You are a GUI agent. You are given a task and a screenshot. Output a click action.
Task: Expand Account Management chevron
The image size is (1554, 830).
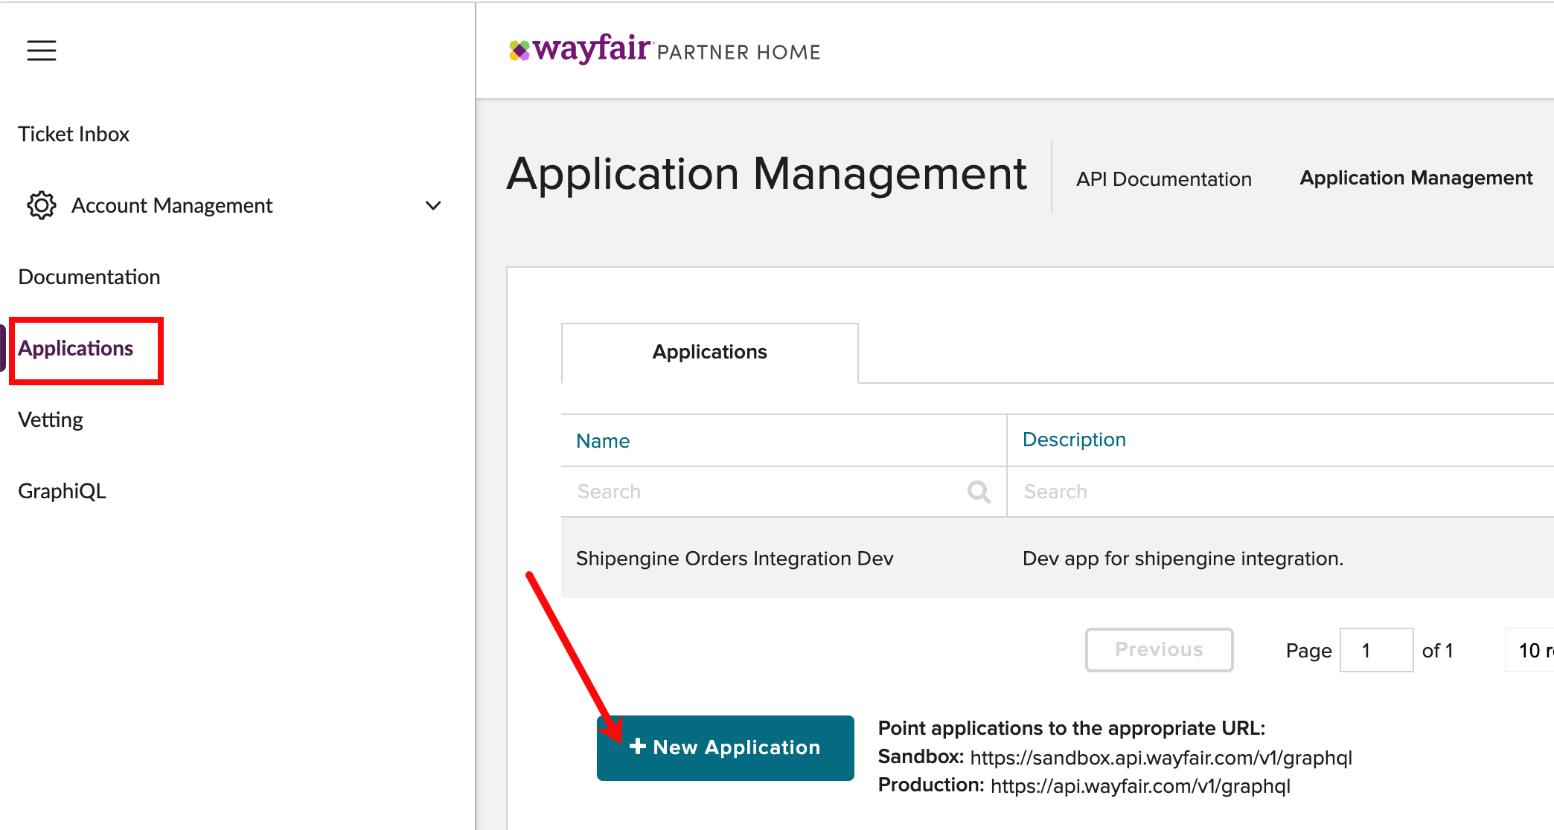coord(433,205)
